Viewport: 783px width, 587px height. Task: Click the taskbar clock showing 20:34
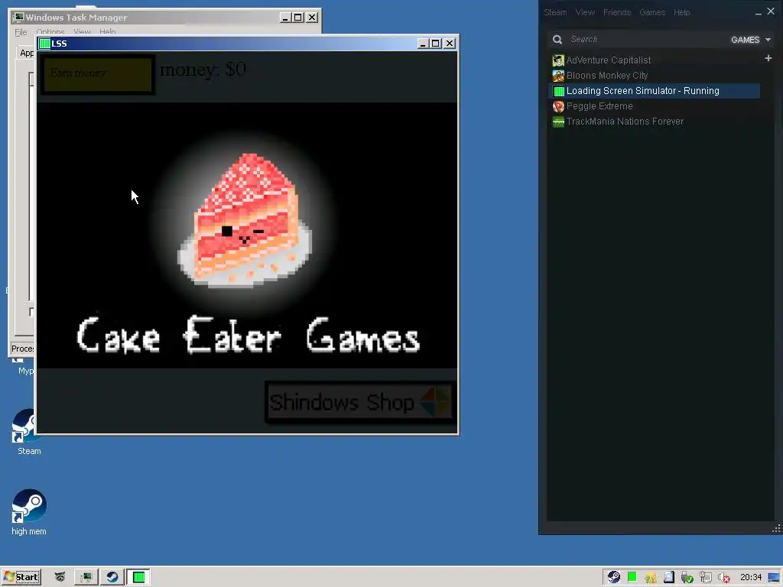pos(751,577)
